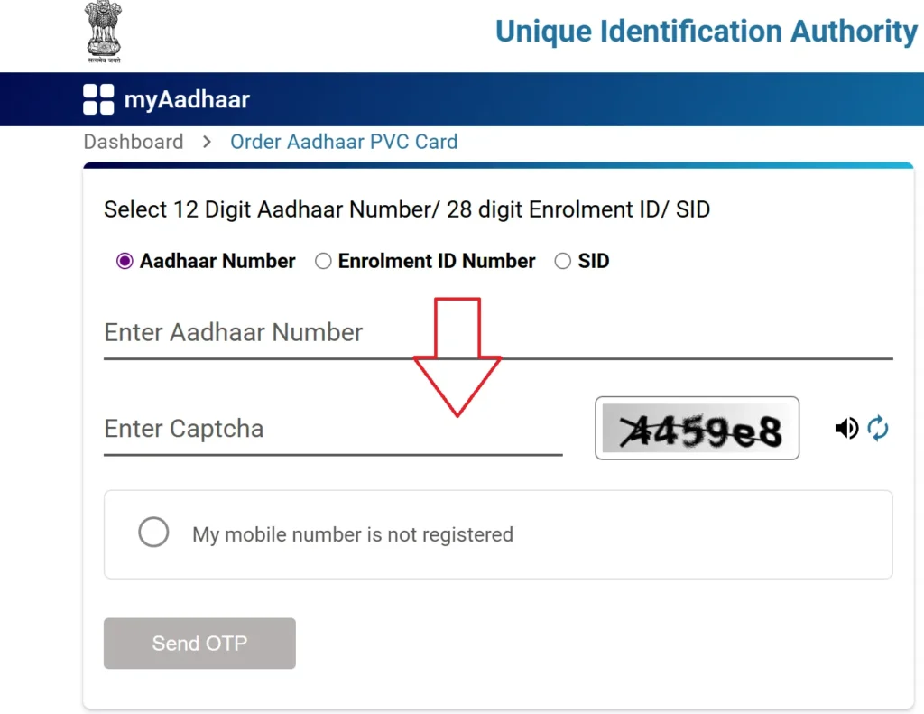
Task: Click the breadcrumb separator arrow
Action: tap(205, 142)
